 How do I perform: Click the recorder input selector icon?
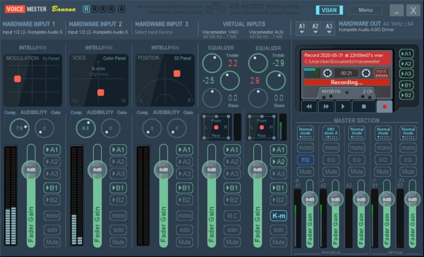[x=382, y=73]
